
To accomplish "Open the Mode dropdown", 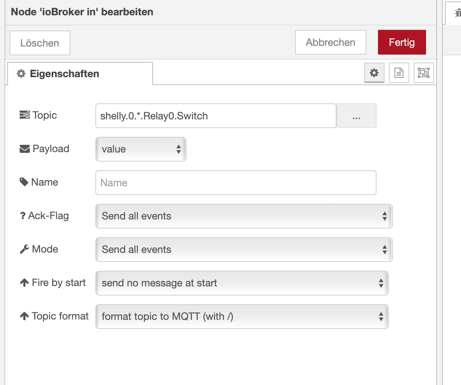I will coord(244,250).
